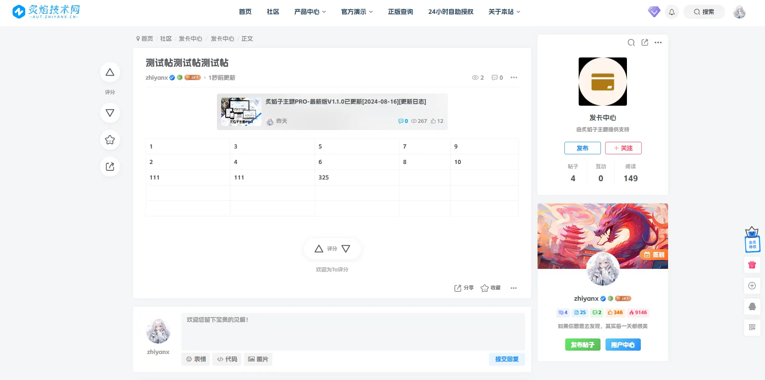Open floating QR code icon
Viewport: 765px width, 380px height.
tap(752, 327)
